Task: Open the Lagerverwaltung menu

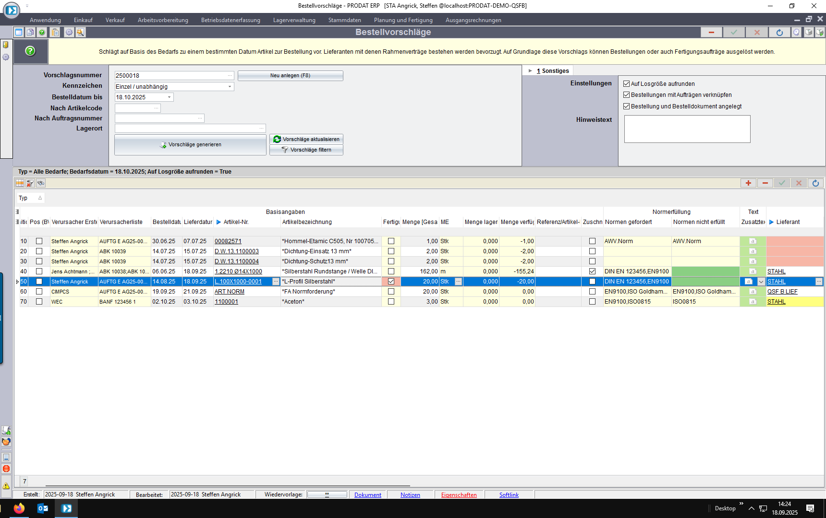Action: coord(294,20)
